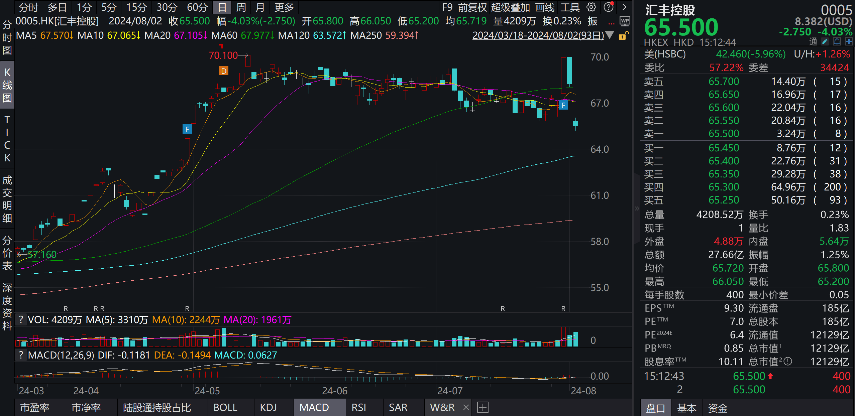Open the 成交明细 sidebar view

[x=7, y=199]
